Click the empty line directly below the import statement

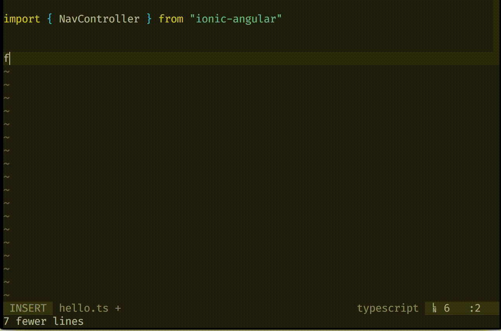[x=248, y=32]
